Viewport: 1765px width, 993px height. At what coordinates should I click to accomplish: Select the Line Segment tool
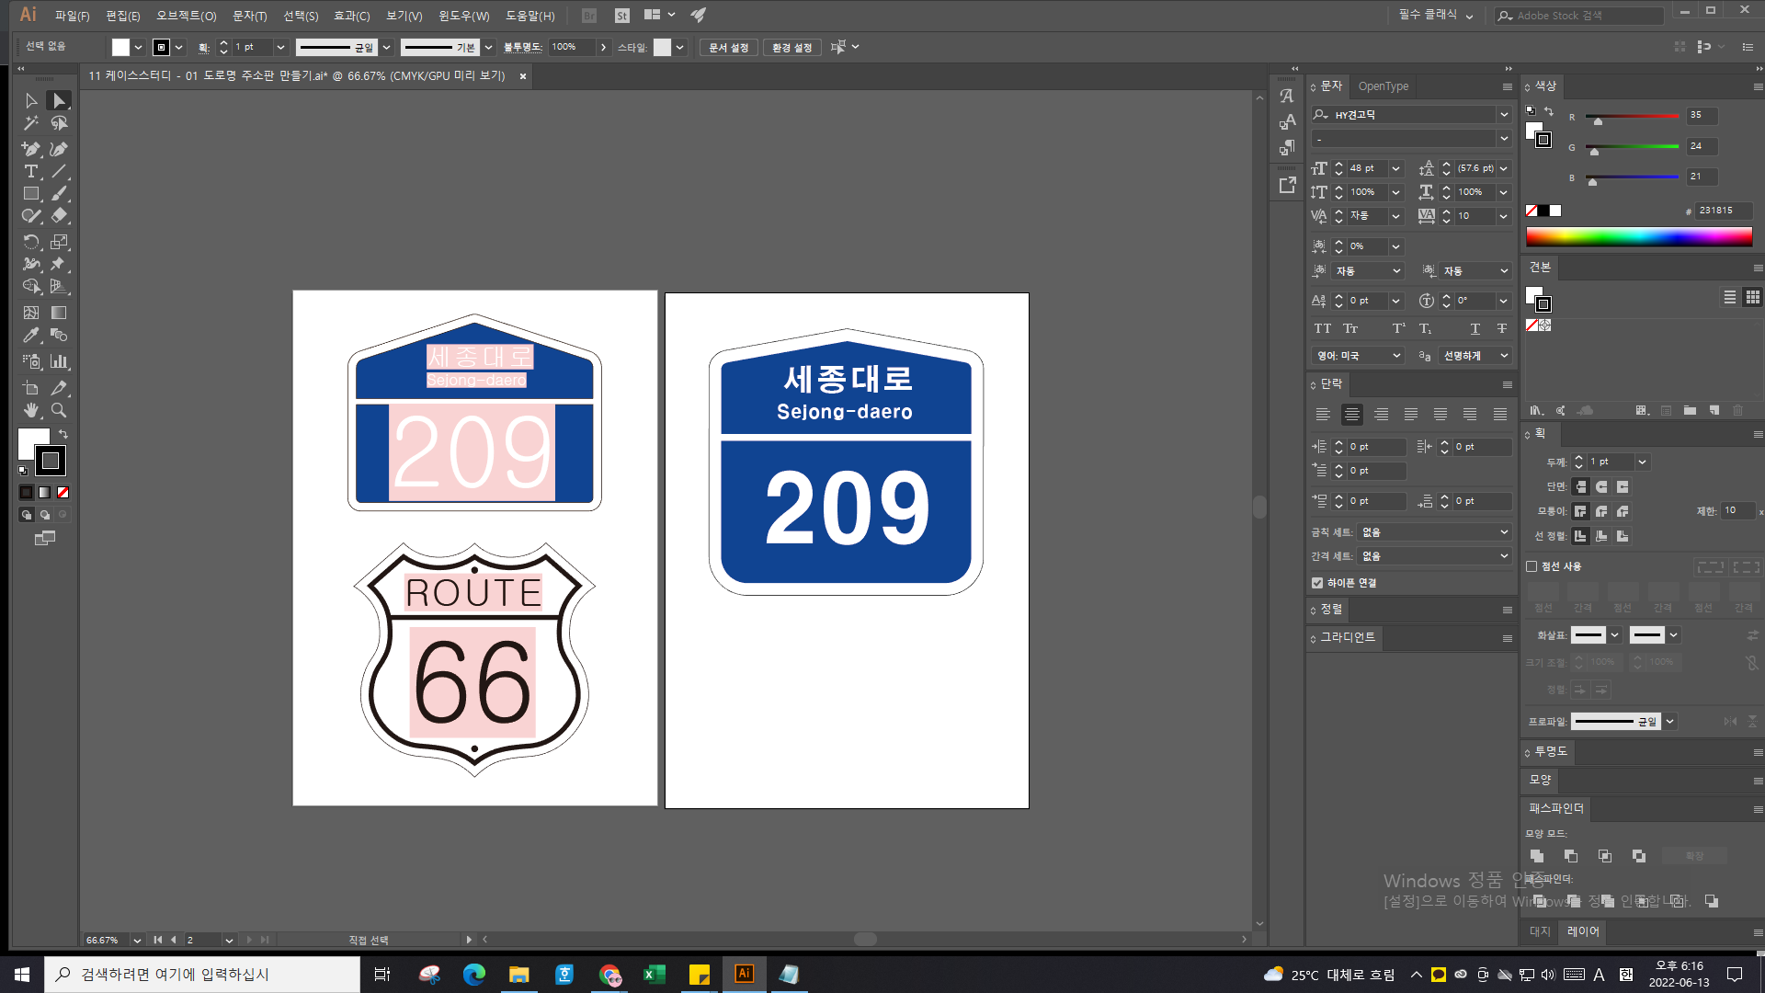59,171
